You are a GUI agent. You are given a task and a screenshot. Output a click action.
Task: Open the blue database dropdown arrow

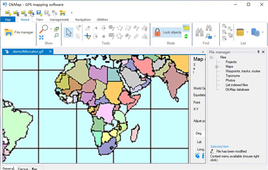pyautogui.click(x=263, y=32)
